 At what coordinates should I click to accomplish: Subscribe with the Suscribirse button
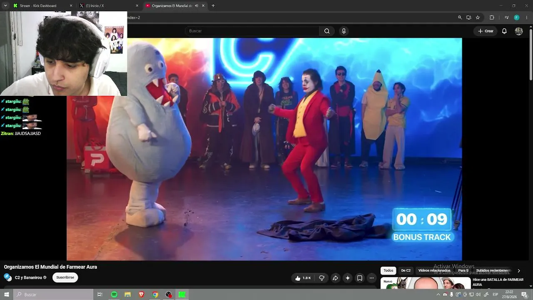(65, 277)
